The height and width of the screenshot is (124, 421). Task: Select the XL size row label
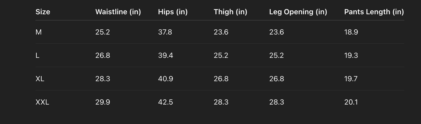click(x=40, y=79)
